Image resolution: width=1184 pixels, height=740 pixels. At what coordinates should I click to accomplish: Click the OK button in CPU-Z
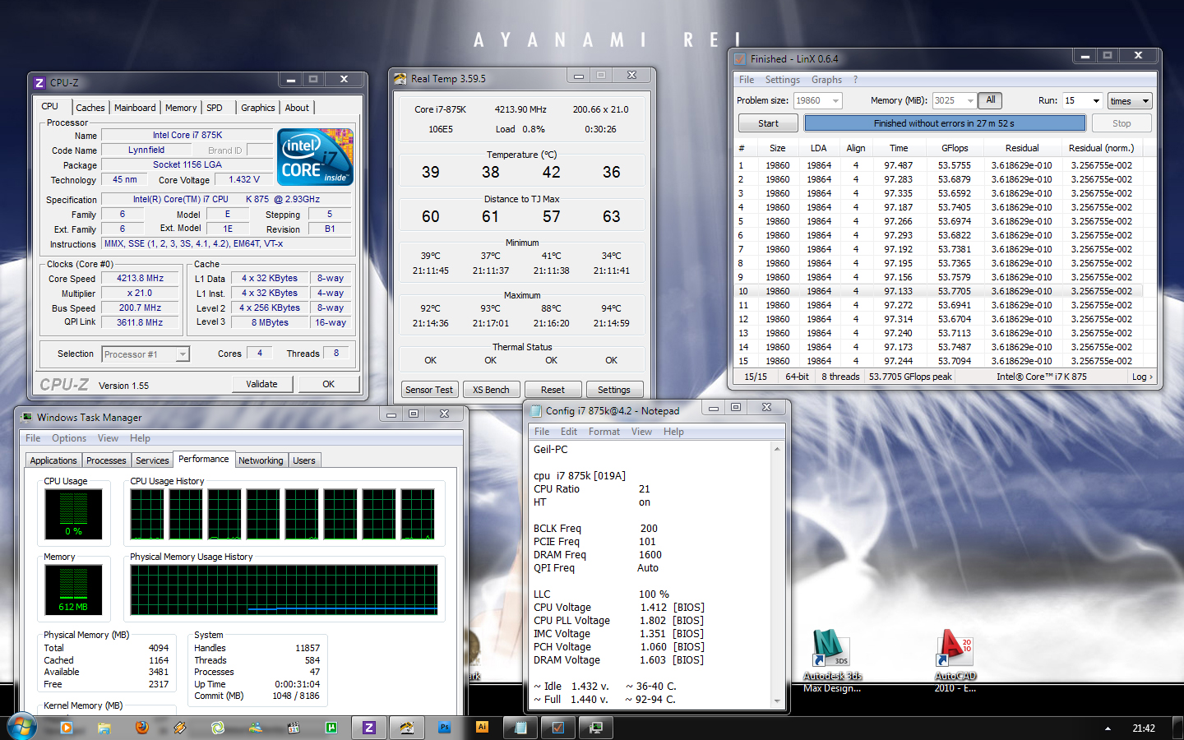[x=329, y=384]
